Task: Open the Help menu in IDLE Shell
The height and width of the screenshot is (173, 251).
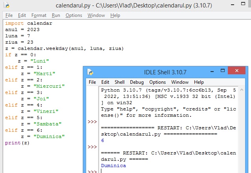Action: tap(199, 82)
